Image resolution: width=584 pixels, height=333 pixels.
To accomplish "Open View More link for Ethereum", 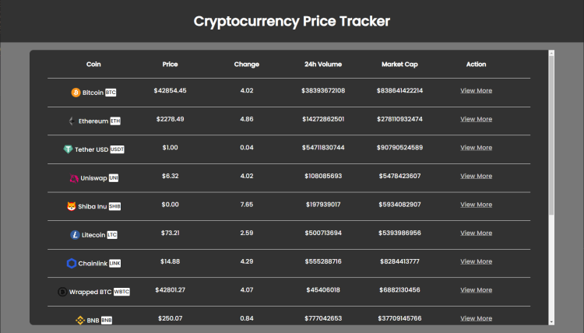I will [476, 119].
